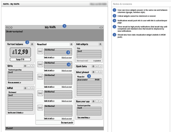Click the My NAPA window title
The width and height of the screenshot is (171, 132).
pos(50,27)
